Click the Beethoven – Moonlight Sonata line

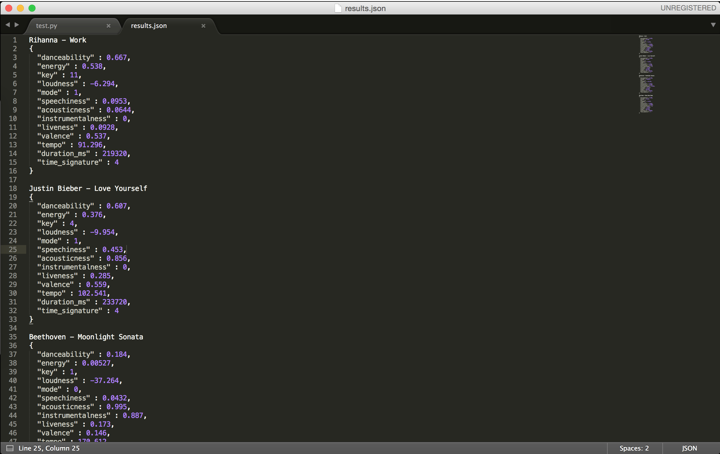tap(86, 337)
